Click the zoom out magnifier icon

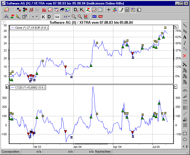point(74,17)
